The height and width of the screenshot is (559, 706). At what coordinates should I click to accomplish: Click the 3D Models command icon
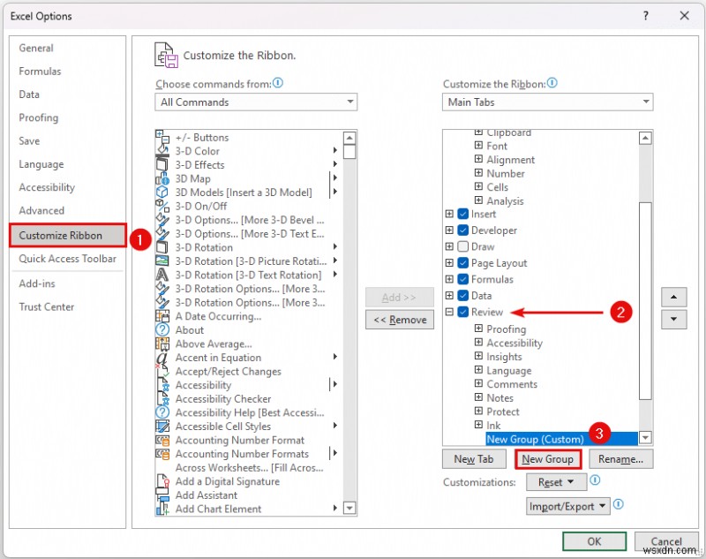[162, 193]
